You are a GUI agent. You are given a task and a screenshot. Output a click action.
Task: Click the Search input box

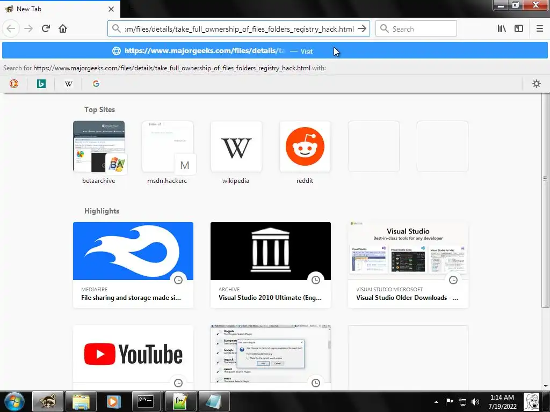pyautogui.click(x=416, y=29)
